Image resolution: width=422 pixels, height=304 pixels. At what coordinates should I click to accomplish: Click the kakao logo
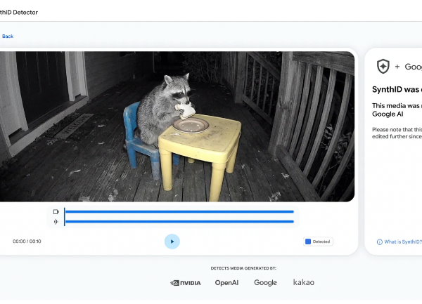pyautogui.click(x=304, y=282)
